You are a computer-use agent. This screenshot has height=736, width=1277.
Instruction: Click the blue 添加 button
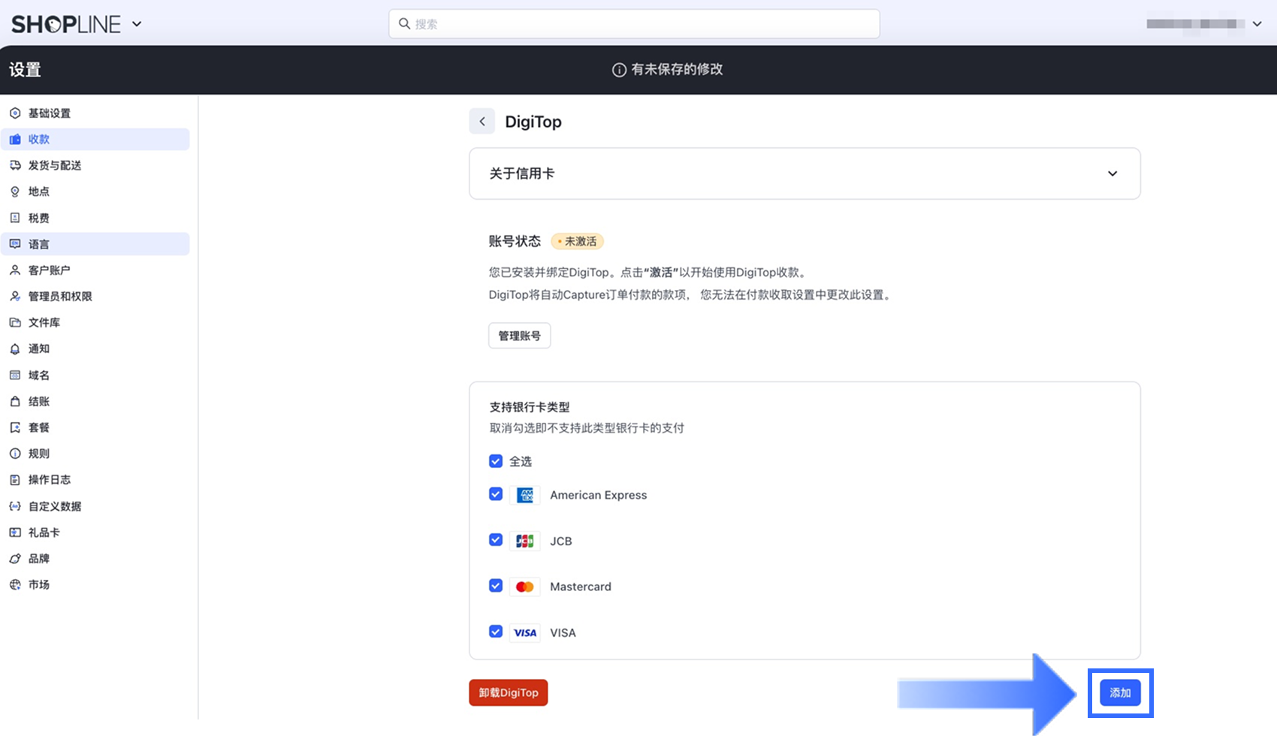tap(1121, 692)
